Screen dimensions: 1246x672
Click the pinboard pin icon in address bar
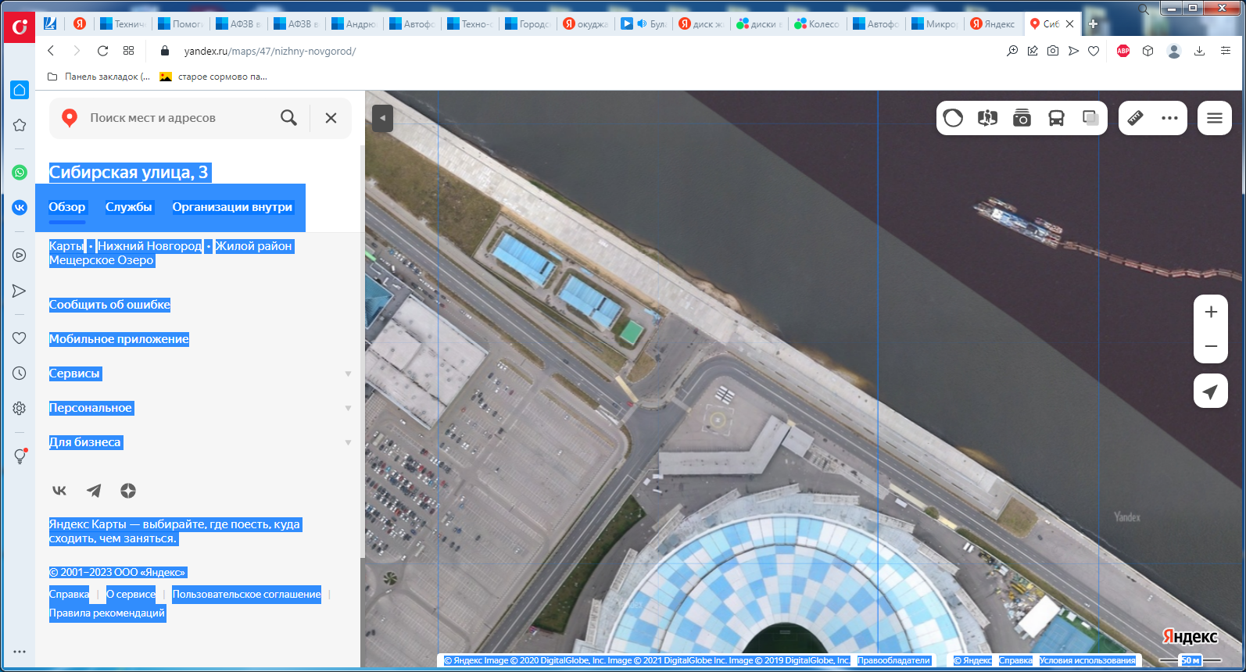click(x=1033, y=51)
